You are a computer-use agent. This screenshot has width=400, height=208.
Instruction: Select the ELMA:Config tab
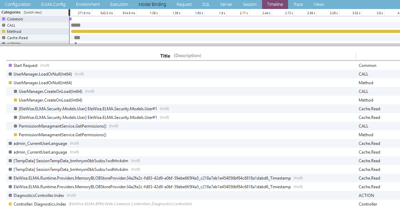click(53, 5)
